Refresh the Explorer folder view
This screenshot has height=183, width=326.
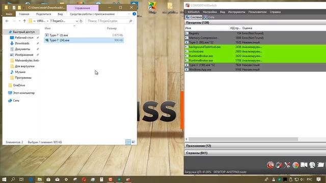tap(81, 21)
